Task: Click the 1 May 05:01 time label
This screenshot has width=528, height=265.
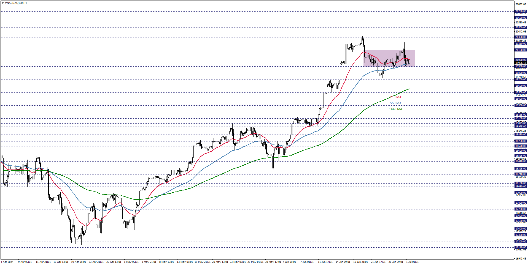Action: pyautogui.click(x=131, y=262)
